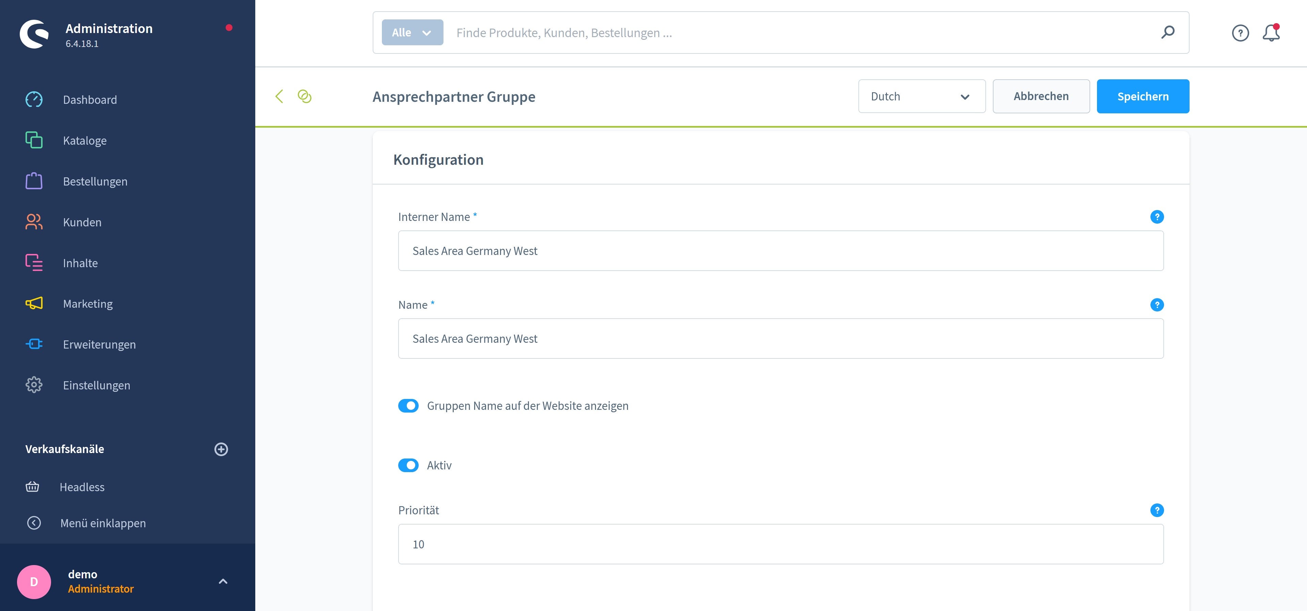Click the Inhalte content icon

click(x=34, y=262)
